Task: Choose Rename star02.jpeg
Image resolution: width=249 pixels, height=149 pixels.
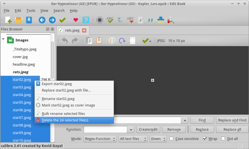Action: (74, 99)
